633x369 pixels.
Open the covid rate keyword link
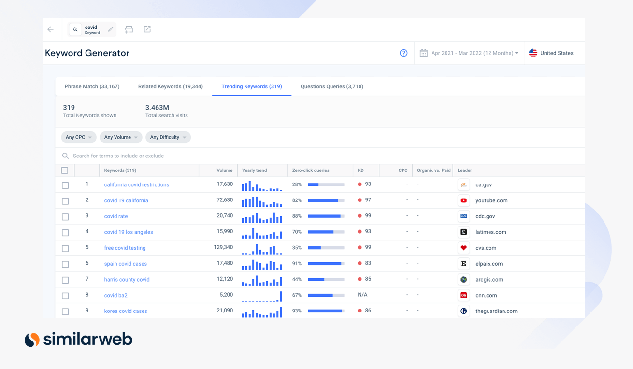(x=115, y=216)
